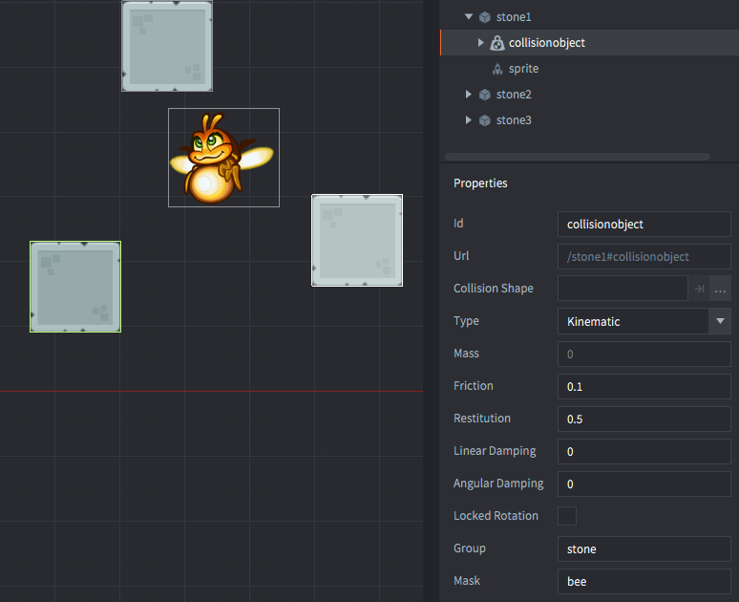The width and height of the screenshot is (739, 602).
Task: Expand the collisionobject tree node
Action: click(480, 42)
